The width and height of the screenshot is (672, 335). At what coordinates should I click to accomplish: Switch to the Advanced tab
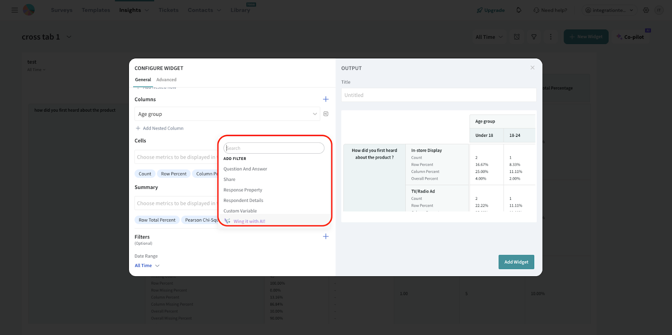[x=166, y=80]
